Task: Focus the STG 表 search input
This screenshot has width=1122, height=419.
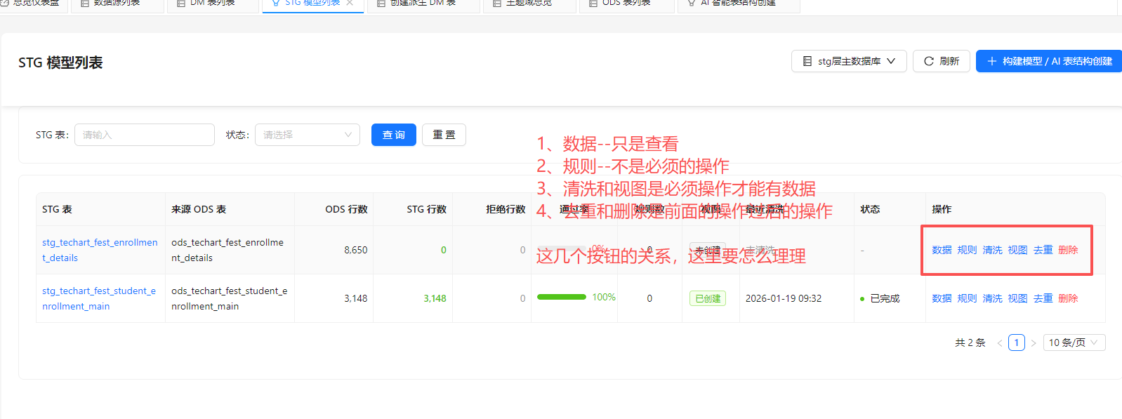Action: [144, 135]
